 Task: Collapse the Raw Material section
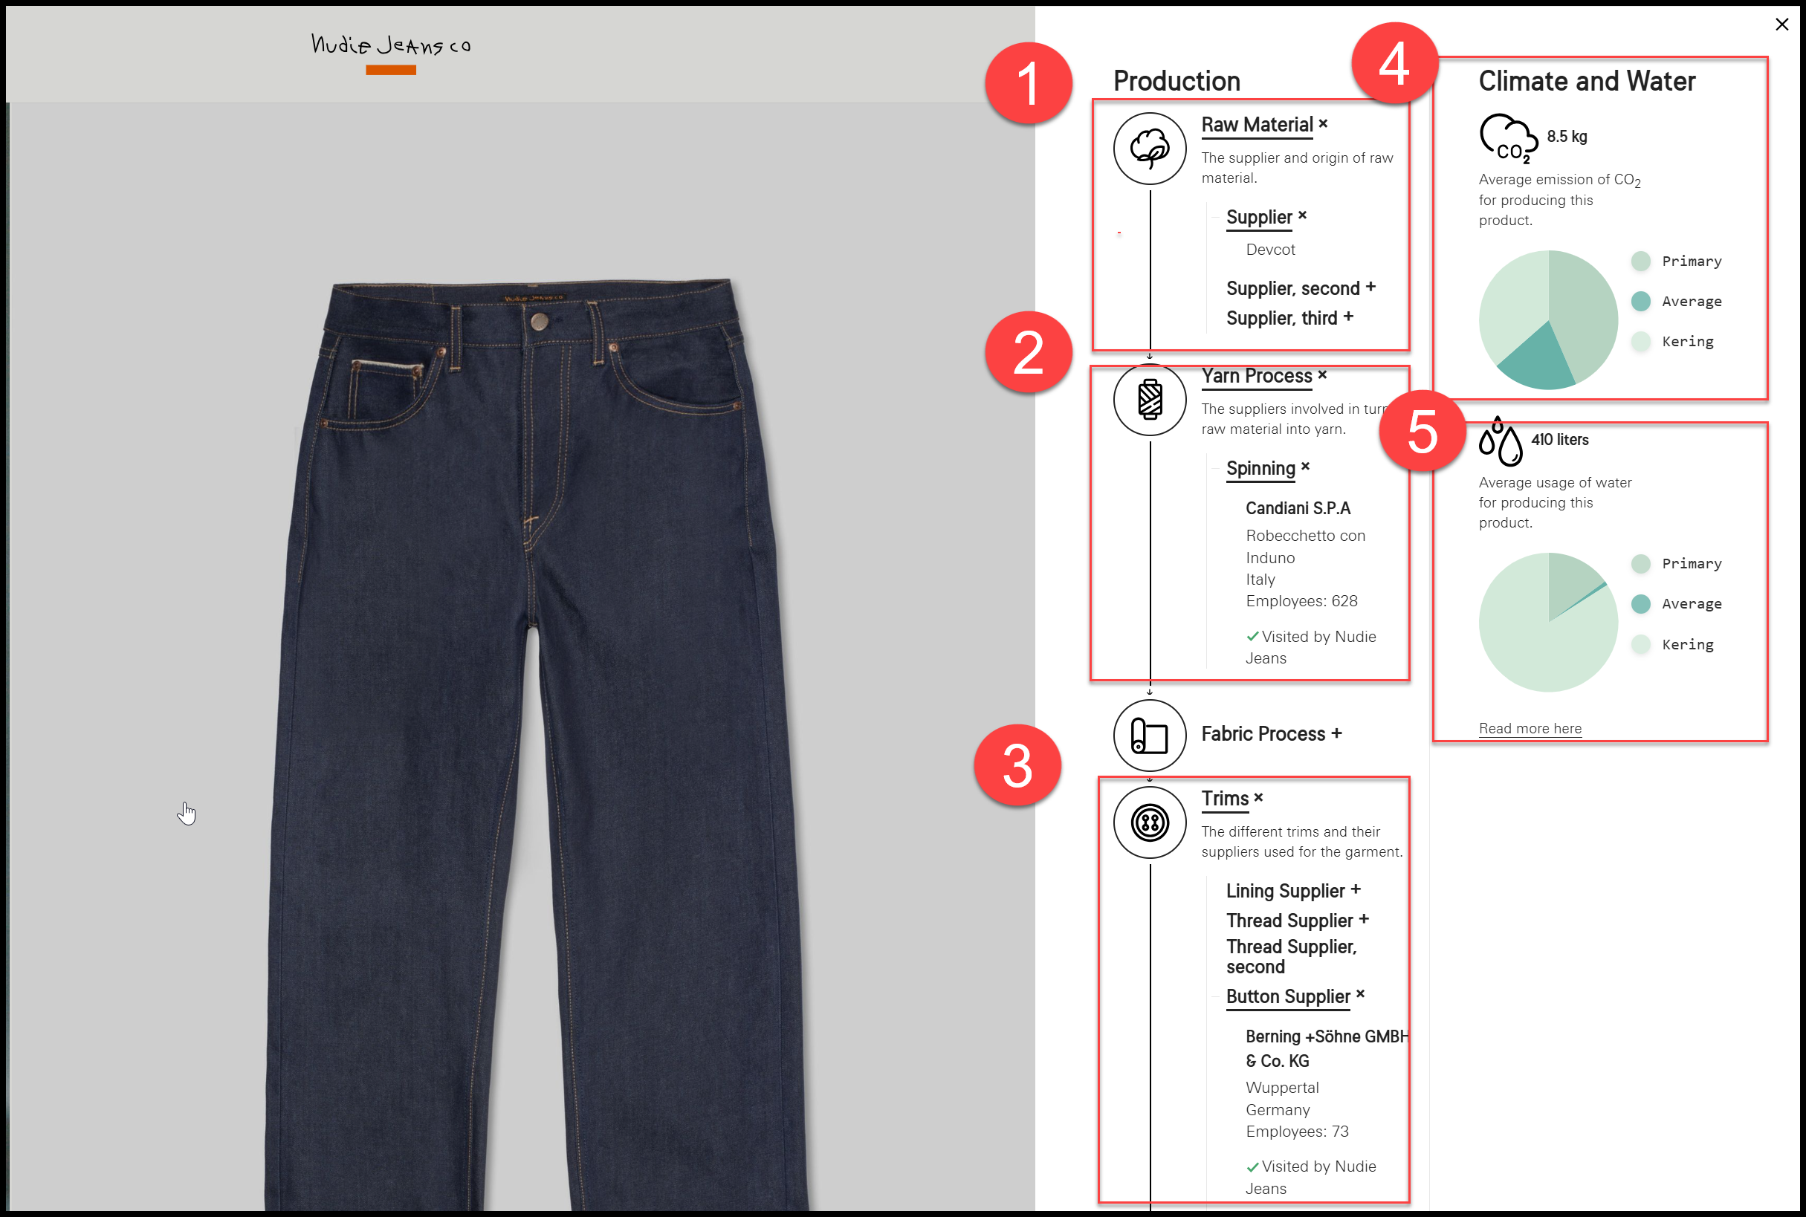point(1264,124)
